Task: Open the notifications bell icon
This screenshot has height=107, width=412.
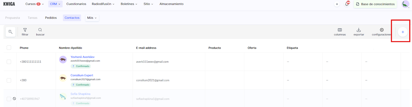Action: [347, 4]
